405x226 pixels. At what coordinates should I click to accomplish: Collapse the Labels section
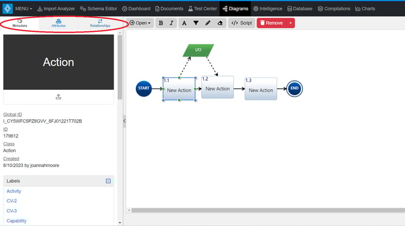pyautogui.click(x=108, y=181)
